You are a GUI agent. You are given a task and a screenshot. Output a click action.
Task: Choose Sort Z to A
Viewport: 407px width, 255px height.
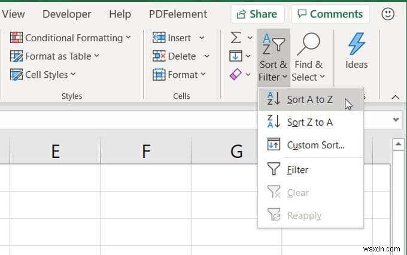coord(309,122)
